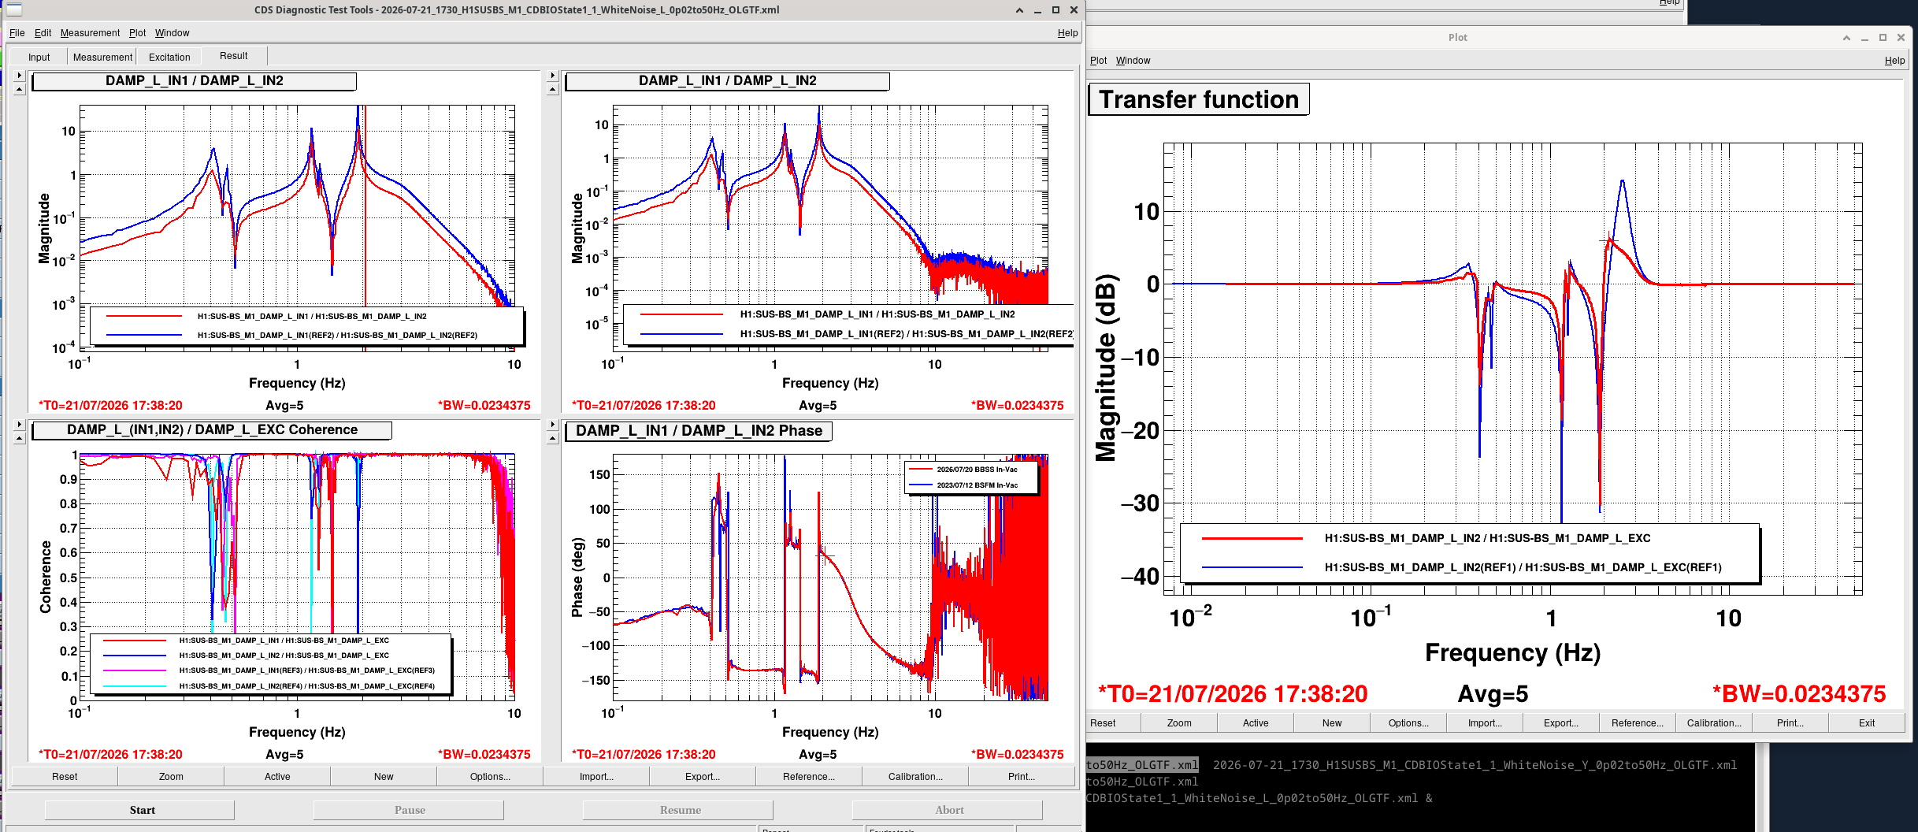Click the up-arrow icon beside top-right plot pad

[x=552, y=89]
